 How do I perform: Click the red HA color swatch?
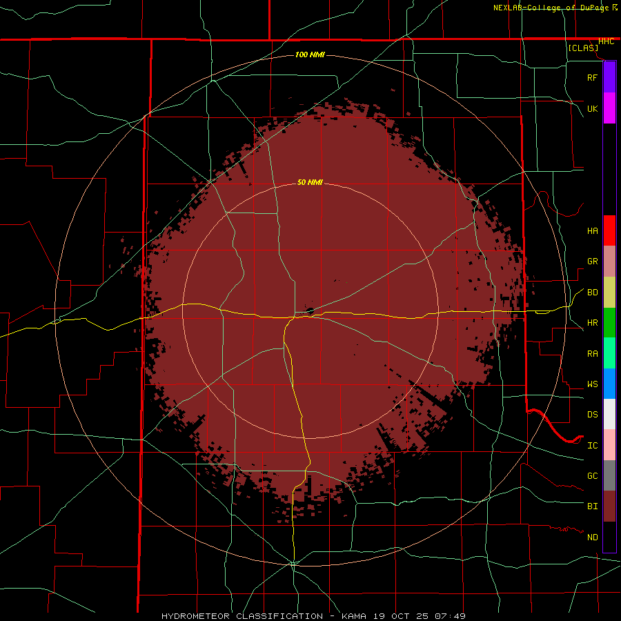(609, 230)
